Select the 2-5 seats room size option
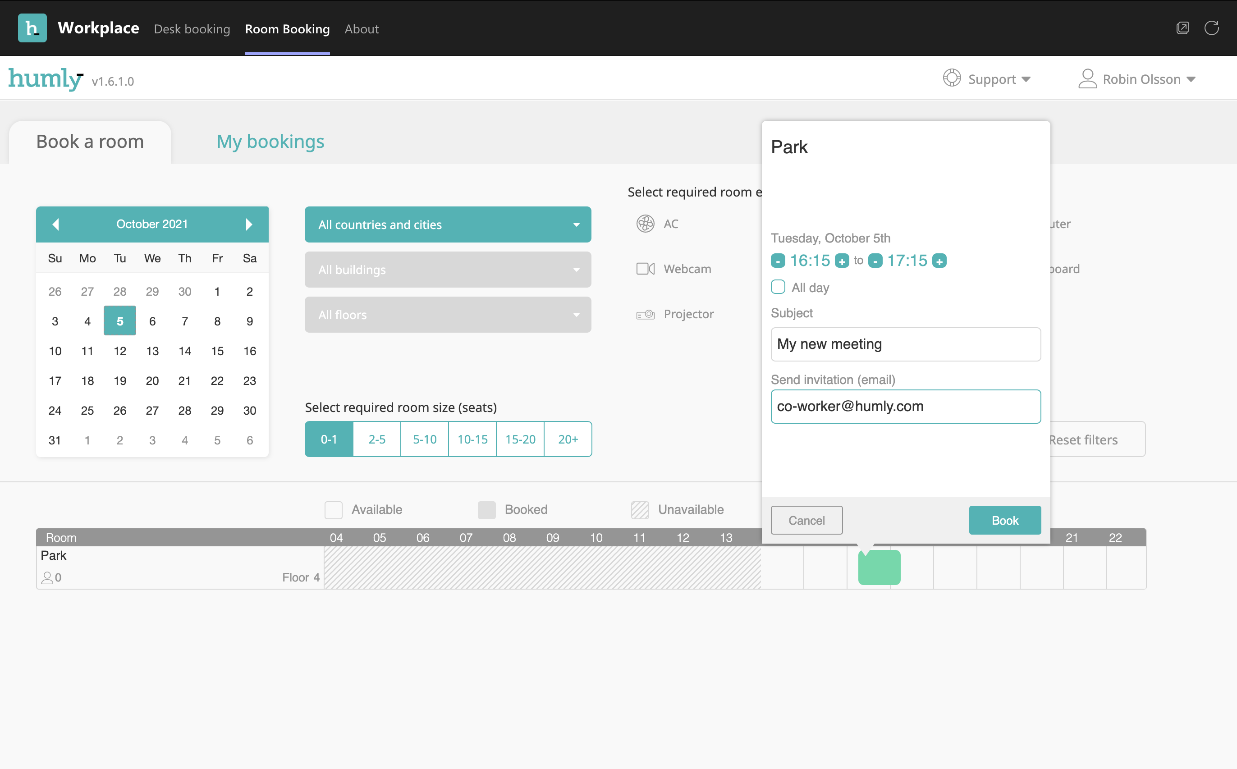The image size is (1237, 769). tap(376, 439)
